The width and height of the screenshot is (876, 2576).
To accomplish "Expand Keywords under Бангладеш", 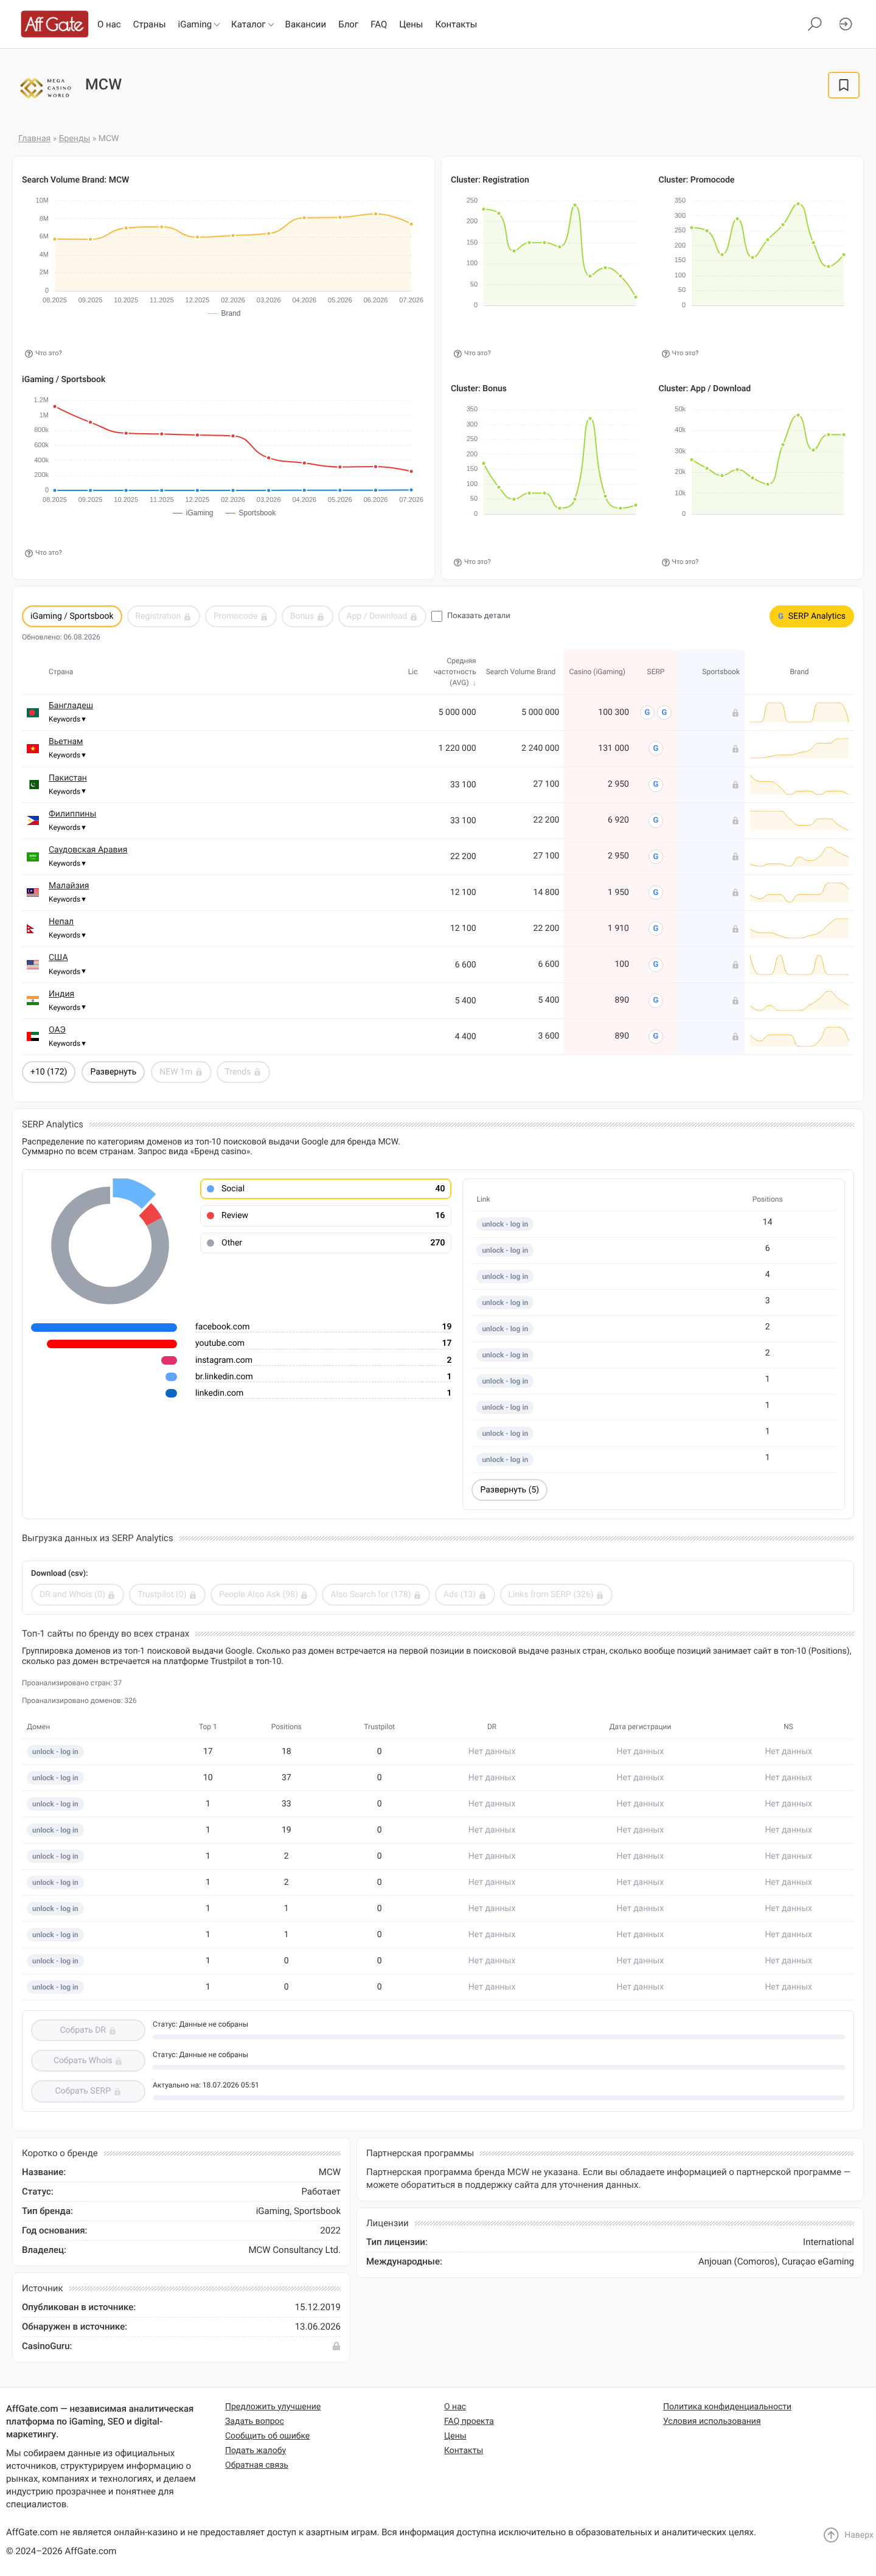I will coord(67,719).
